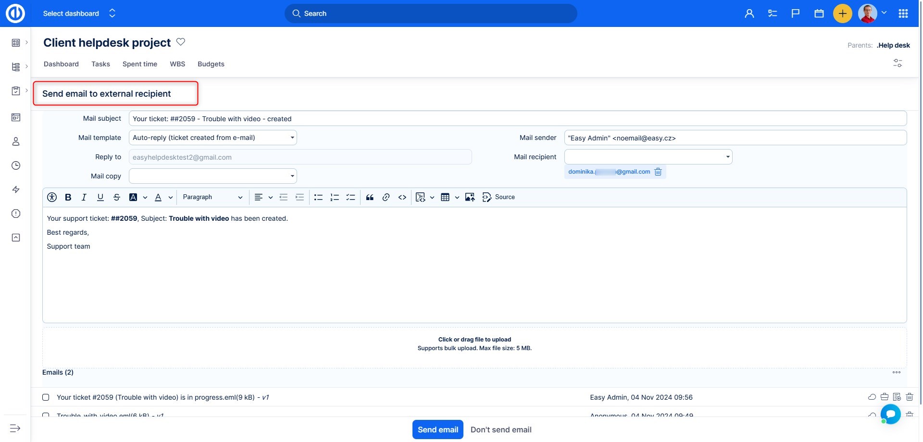Viewport: 923px width, 442px height.
Task: Open the calendar icon in top bar
Action: click(819, 13)
